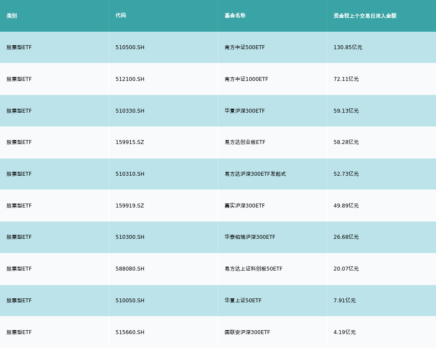The image size is (436, 348).
Task: Select fund code 159915.SZ
Action: coord(130,142)
